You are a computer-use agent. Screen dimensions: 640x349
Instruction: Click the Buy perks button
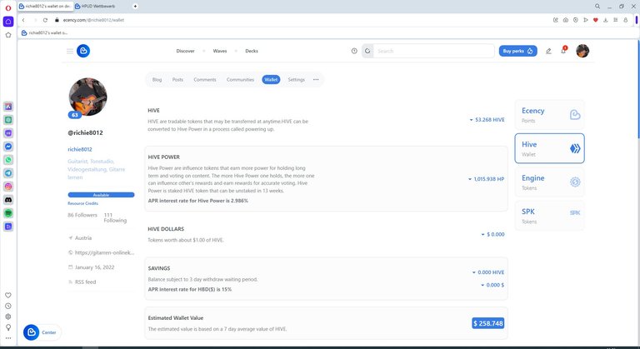[x=518, y=51]
